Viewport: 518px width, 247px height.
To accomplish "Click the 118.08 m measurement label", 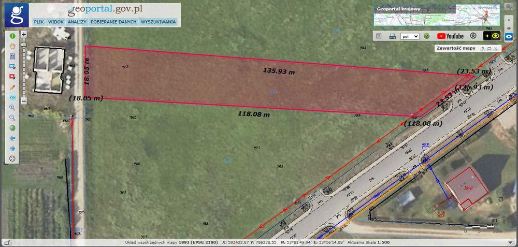I will [254, 114].
